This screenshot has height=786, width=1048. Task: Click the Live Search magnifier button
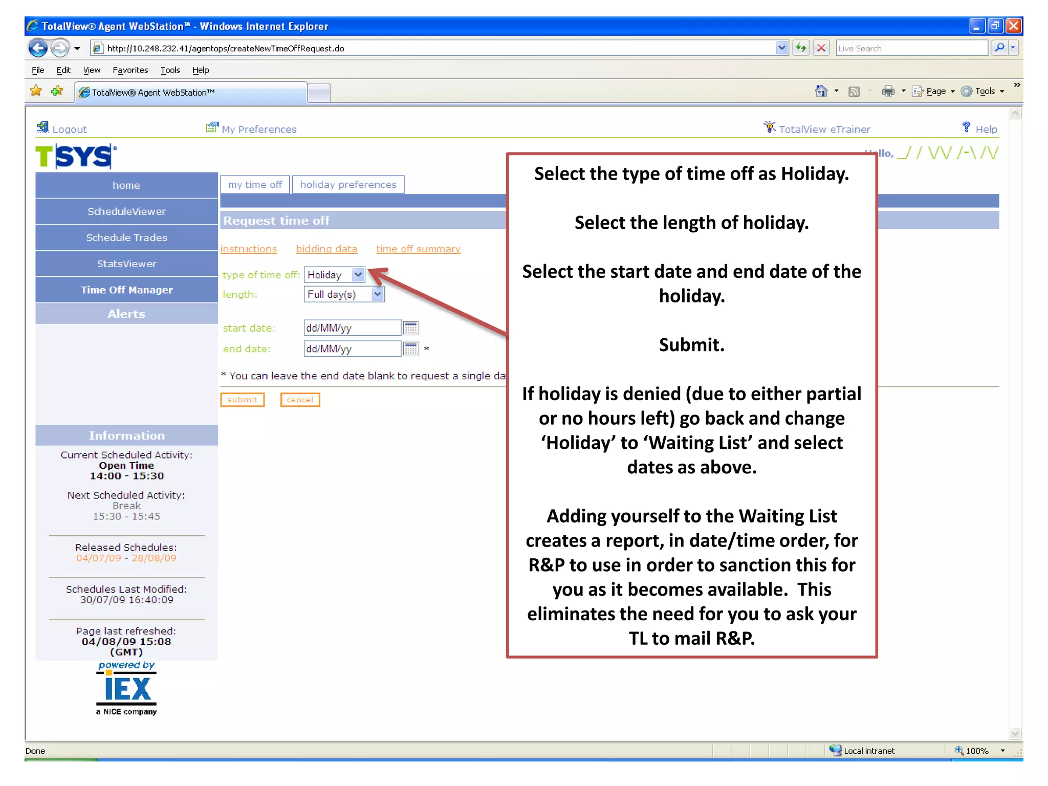tap(999, 48)
